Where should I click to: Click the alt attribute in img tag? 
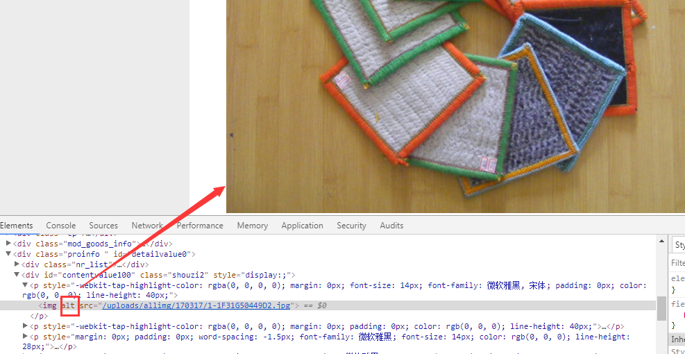[x=68, y=305]
